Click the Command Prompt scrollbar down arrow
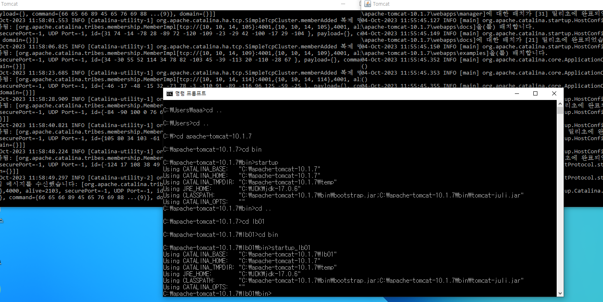 coord(560,293)
